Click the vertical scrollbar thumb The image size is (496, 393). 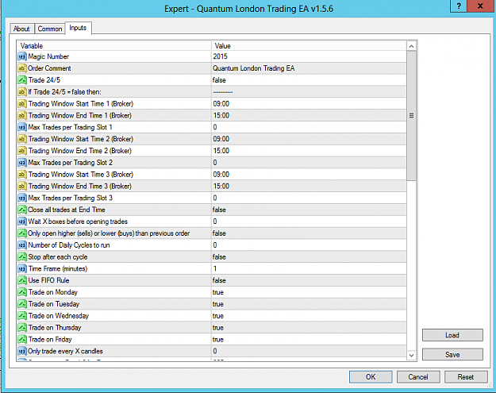(x=411, y=116)
